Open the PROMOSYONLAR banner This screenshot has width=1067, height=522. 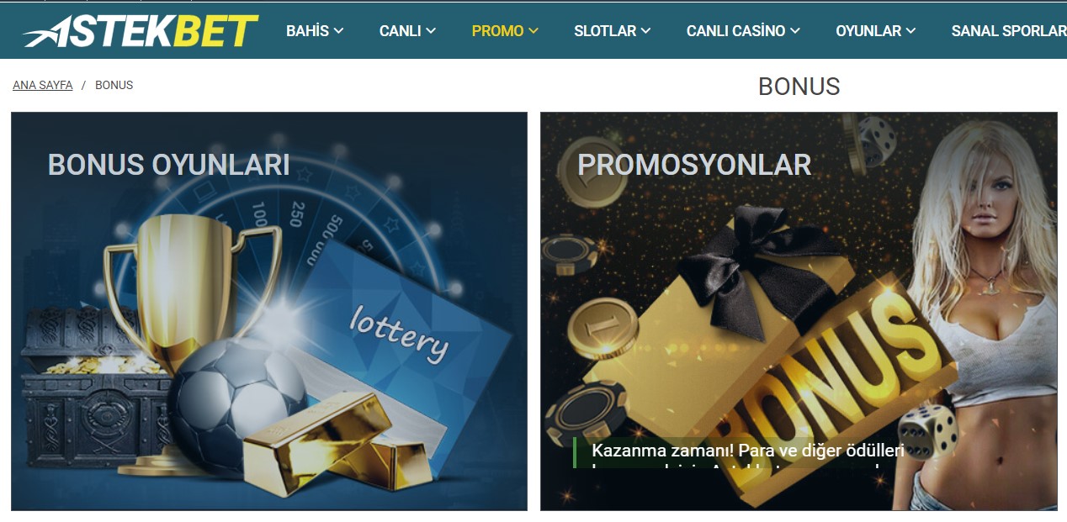[x=799, y=311]
